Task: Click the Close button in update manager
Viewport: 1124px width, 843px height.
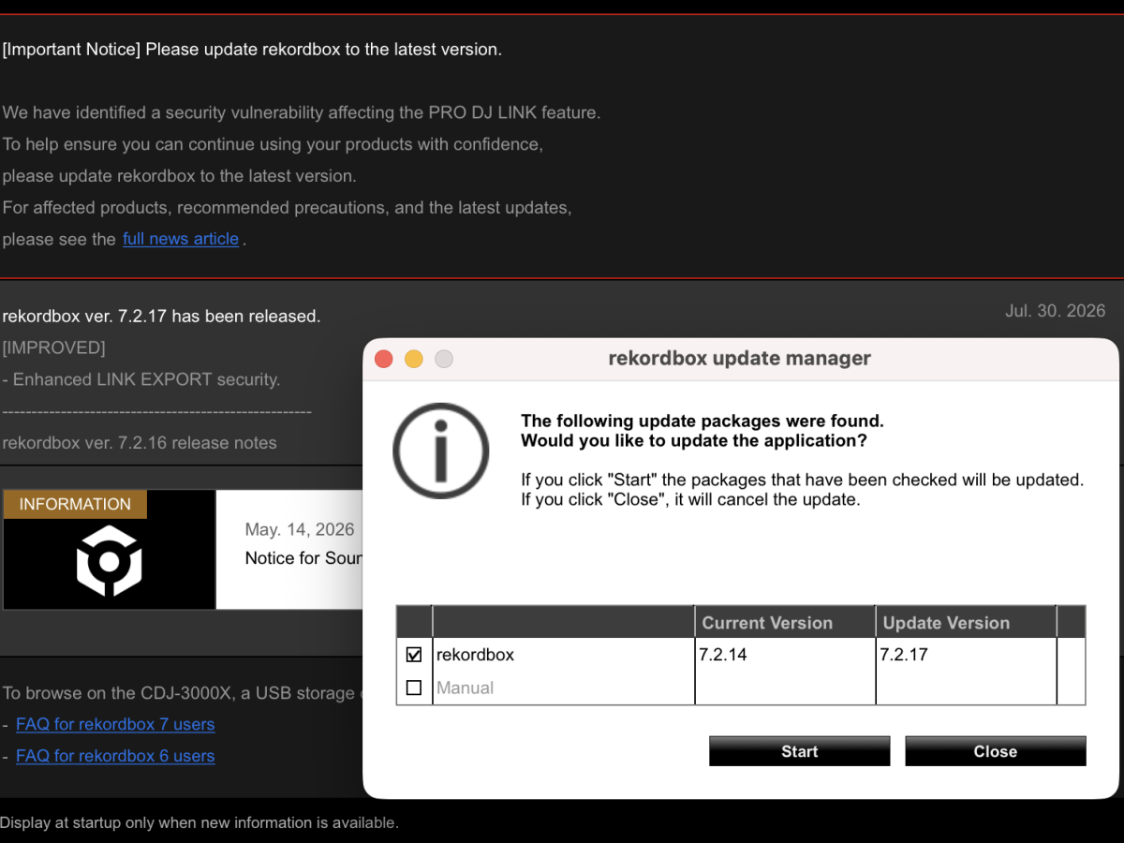Action: click(x=995, y=751)
